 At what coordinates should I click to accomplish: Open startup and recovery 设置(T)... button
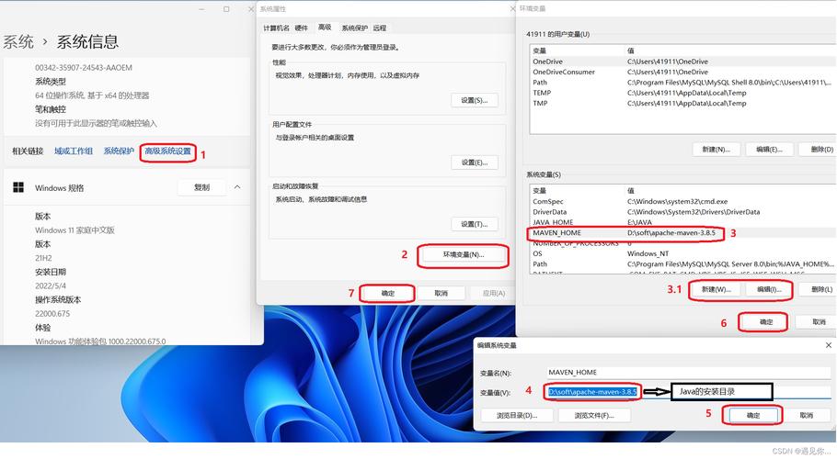pos(475,224)
